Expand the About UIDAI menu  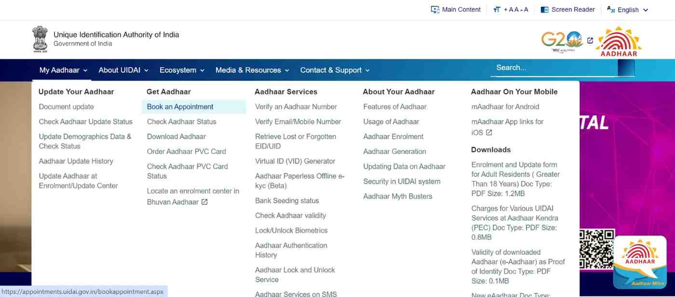coord(123,70)
